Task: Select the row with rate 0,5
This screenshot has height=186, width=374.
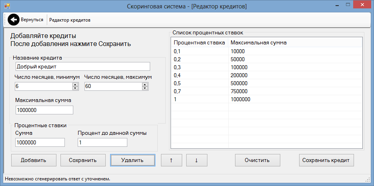Action: pos(266,83)
